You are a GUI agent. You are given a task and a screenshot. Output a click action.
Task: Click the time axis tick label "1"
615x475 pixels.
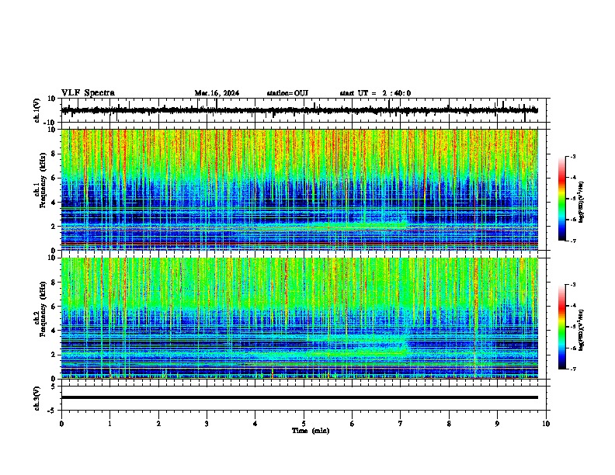(x=109, y=424)
